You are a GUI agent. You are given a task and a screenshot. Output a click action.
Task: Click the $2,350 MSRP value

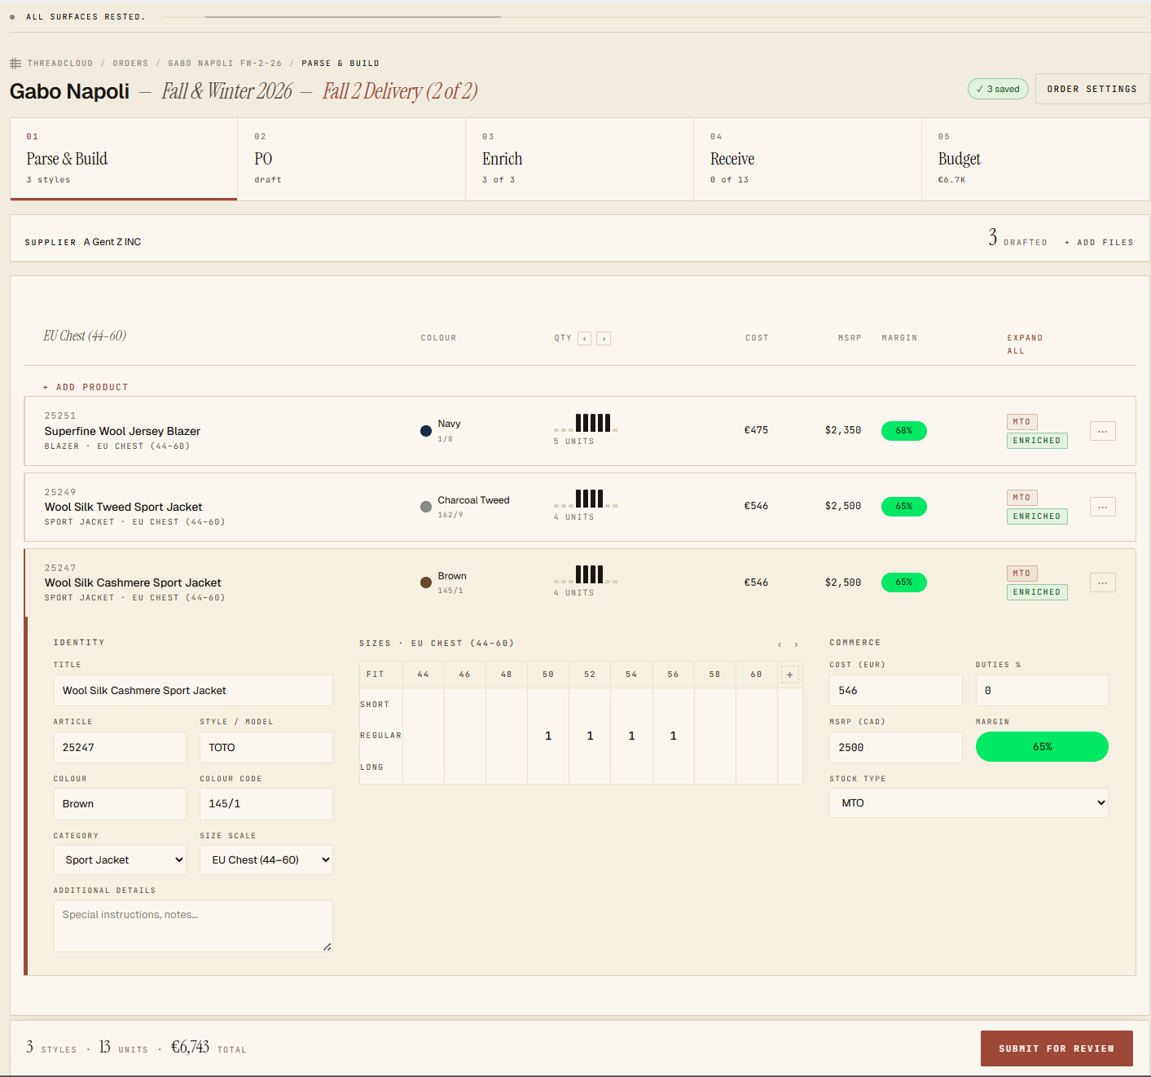point(843,430)
